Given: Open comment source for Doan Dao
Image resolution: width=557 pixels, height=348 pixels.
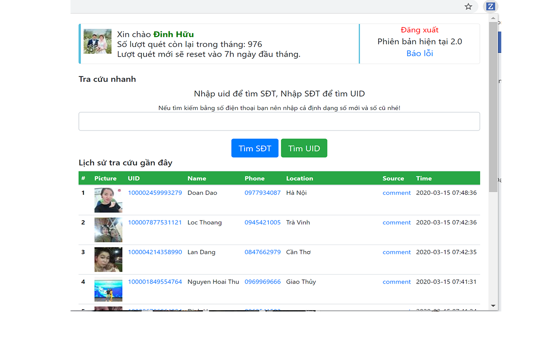Looking at the screenshot, I should [x=396, y=193].
